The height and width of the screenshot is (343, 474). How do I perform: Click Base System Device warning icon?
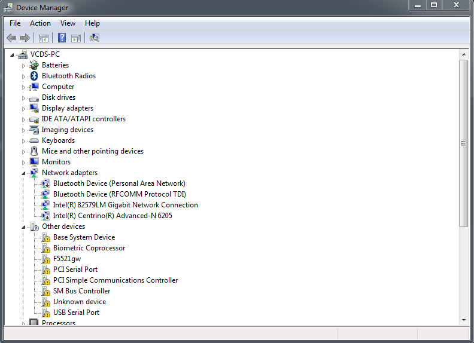[45, 237]
